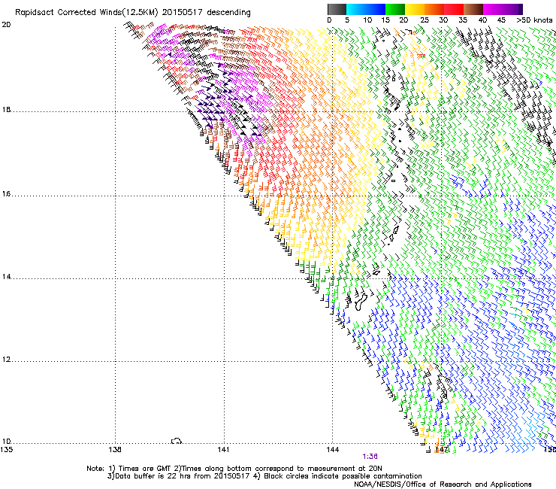This screenshot has height=489, width=556.
Task: Click the purple '1:36' measurement time label
Action: (x=370, y=457)
